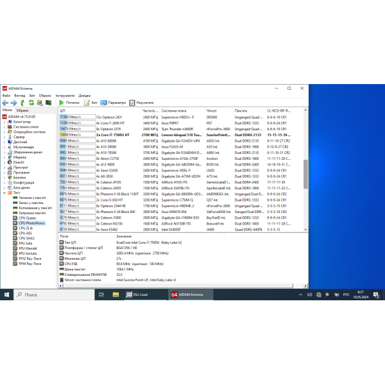Click the Звіт toolbar button
This screenshot has width=385, height=385.
[91, 103]
